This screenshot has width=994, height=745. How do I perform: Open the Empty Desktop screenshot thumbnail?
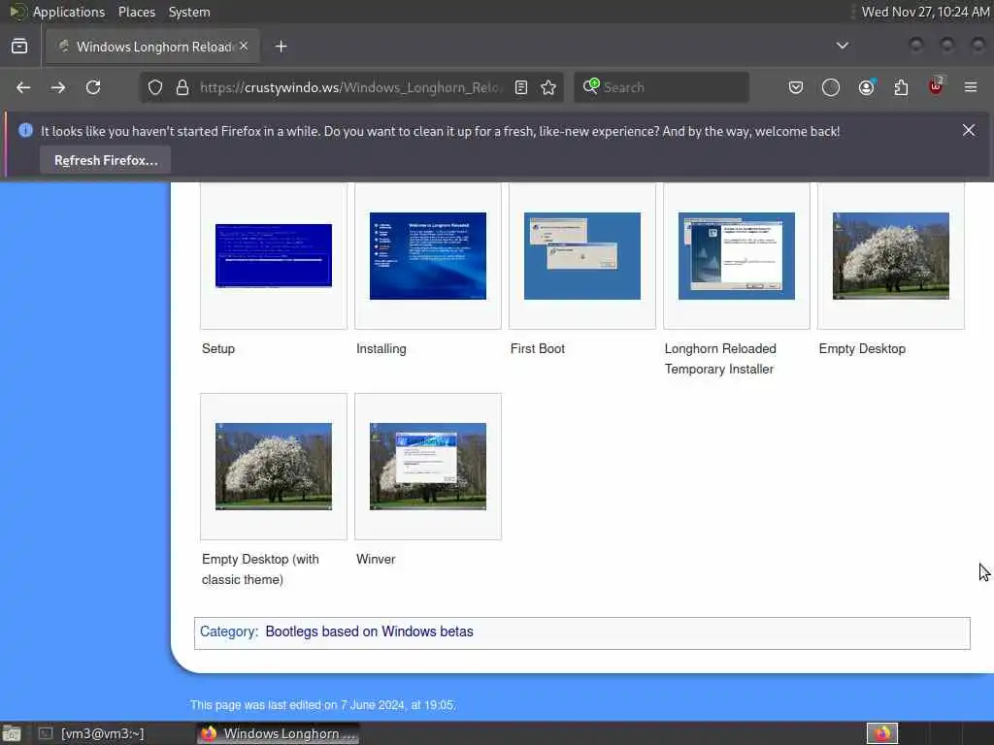(x=891, y=256)
